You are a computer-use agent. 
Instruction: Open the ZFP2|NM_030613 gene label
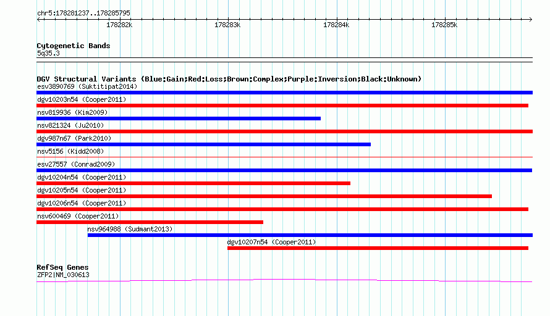63,275
